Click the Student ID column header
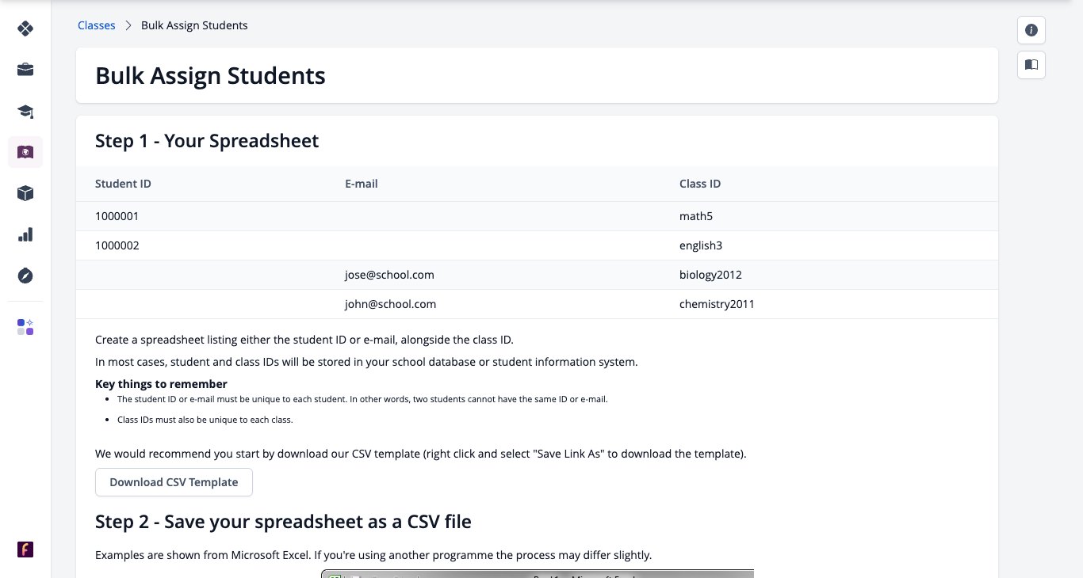Viewport: 1083px width, 578px height. [x=123, y=184]
